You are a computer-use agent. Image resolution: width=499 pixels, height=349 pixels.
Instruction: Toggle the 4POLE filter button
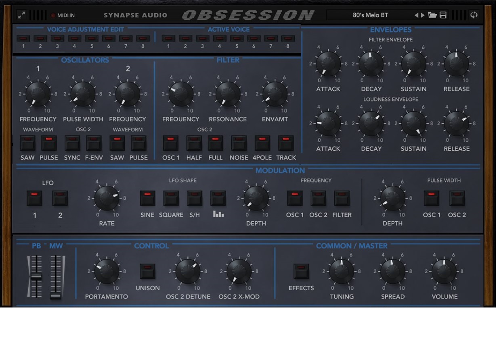point(262,143)
